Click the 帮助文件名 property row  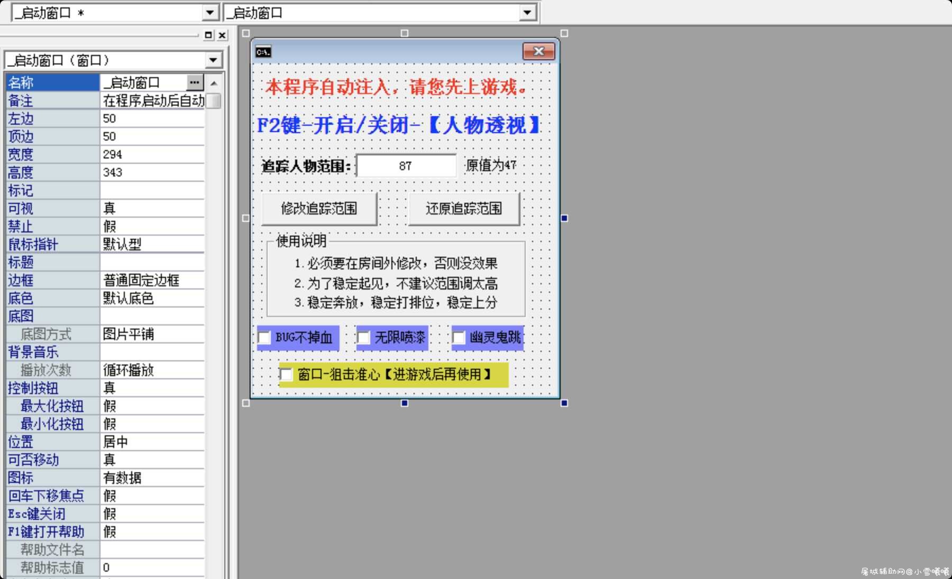pyautogui.click(x=105, y=549)
